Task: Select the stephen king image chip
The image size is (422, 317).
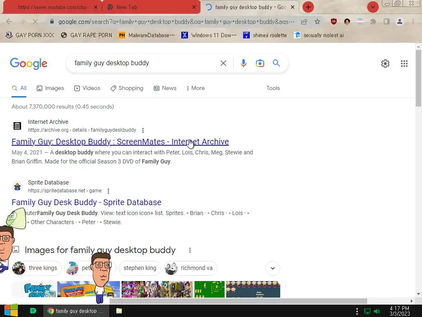Action: coord(140,268)
